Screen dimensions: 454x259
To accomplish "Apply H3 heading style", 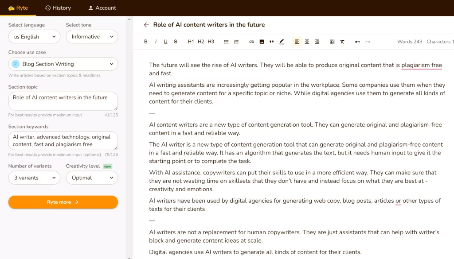I will (x=211, y=42).
